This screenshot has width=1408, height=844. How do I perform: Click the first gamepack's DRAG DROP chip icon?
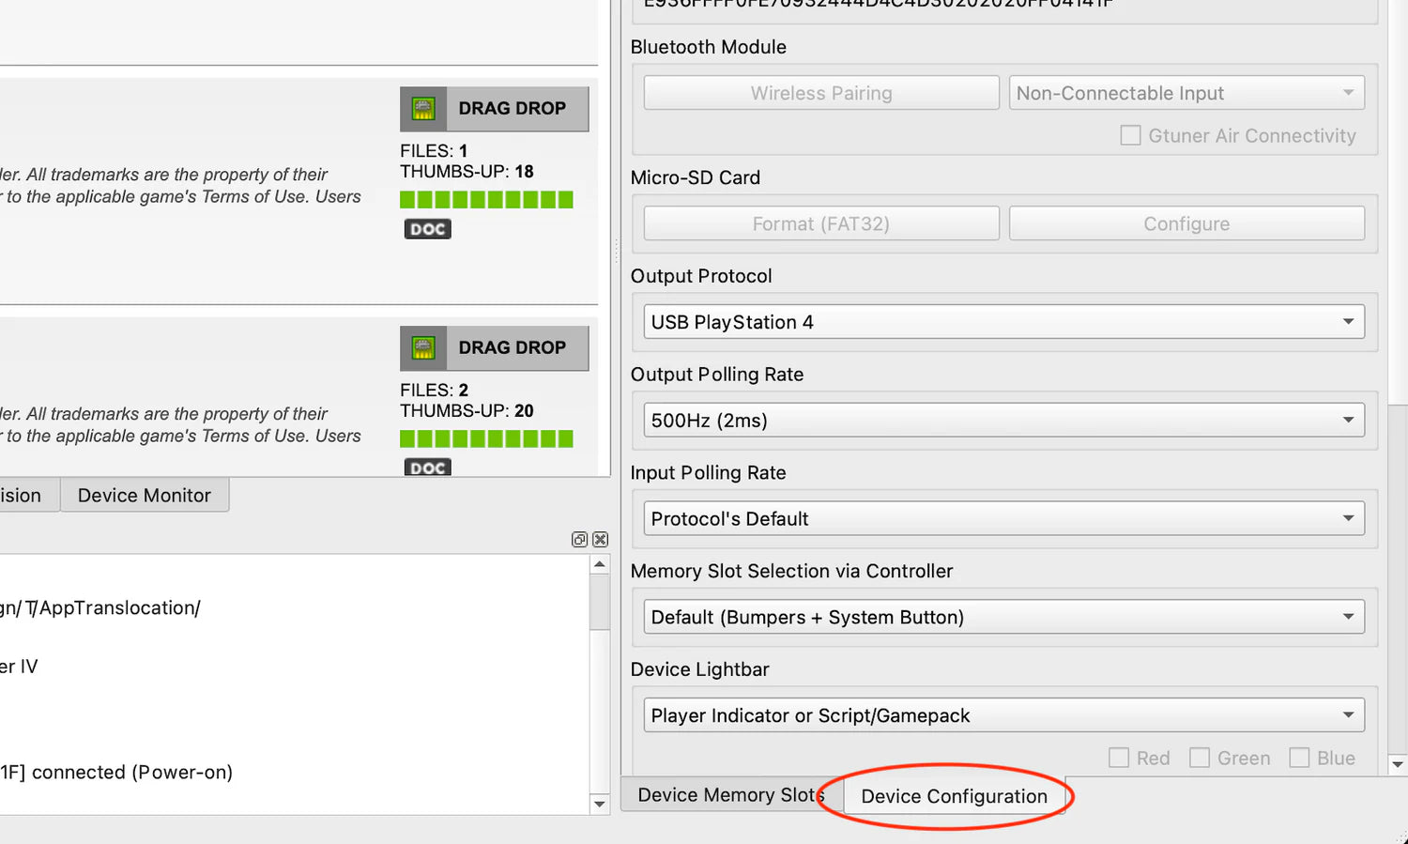click(x=423, y=109)
